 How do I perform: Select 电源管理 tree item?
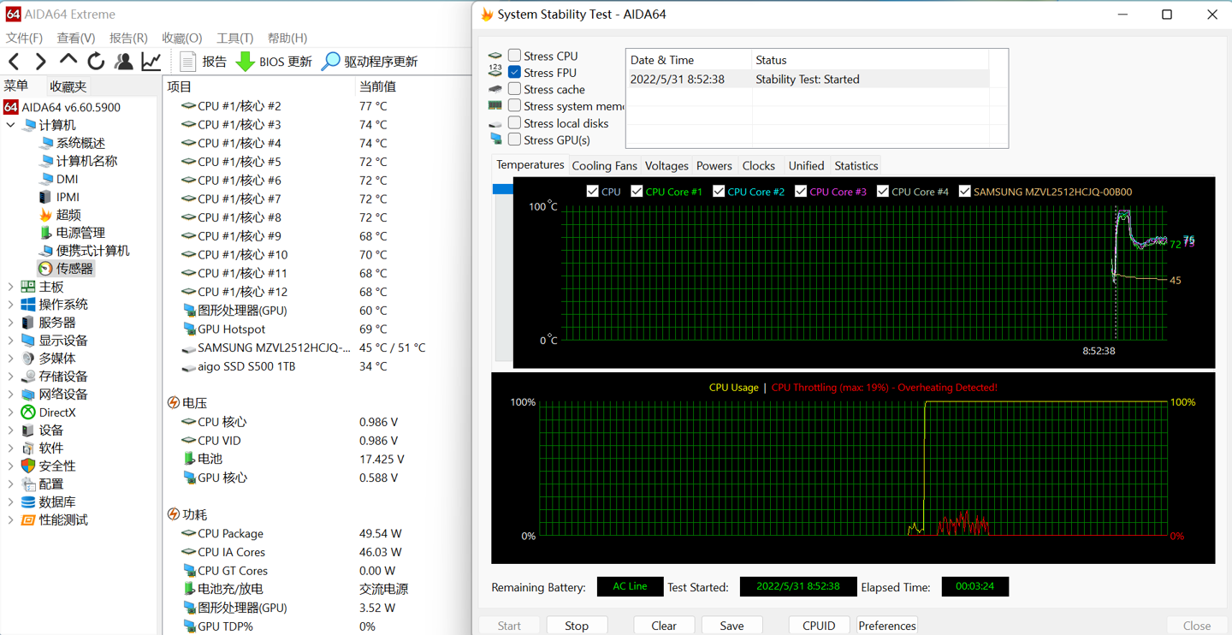(73, 233)
